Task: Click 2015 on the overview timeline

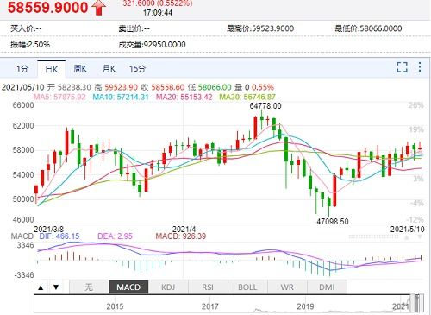Action: point(115,306)
